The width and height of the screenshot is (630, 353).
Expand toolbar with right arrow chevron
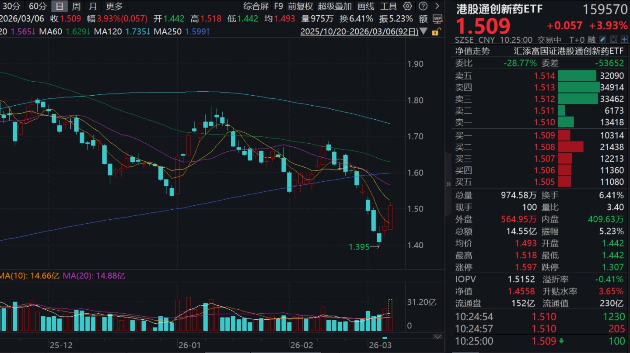(x=437, y=6)
